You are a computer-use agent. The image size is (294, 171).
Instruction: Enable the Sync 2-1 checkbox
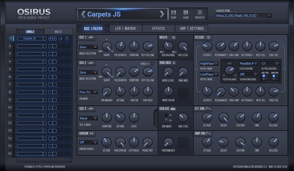(x=152, y=64)
